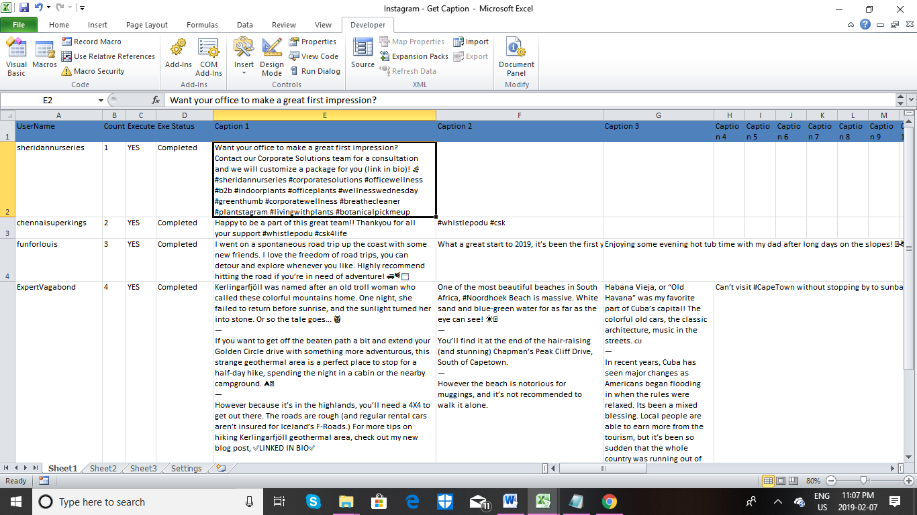Click the zoom slider handle

pyautogui.click(x=864, y=481)
